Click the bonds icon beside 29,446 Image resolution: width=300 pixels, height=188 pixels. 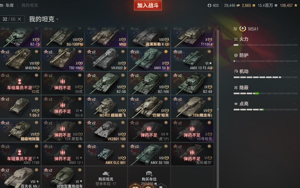click(238, 6)
